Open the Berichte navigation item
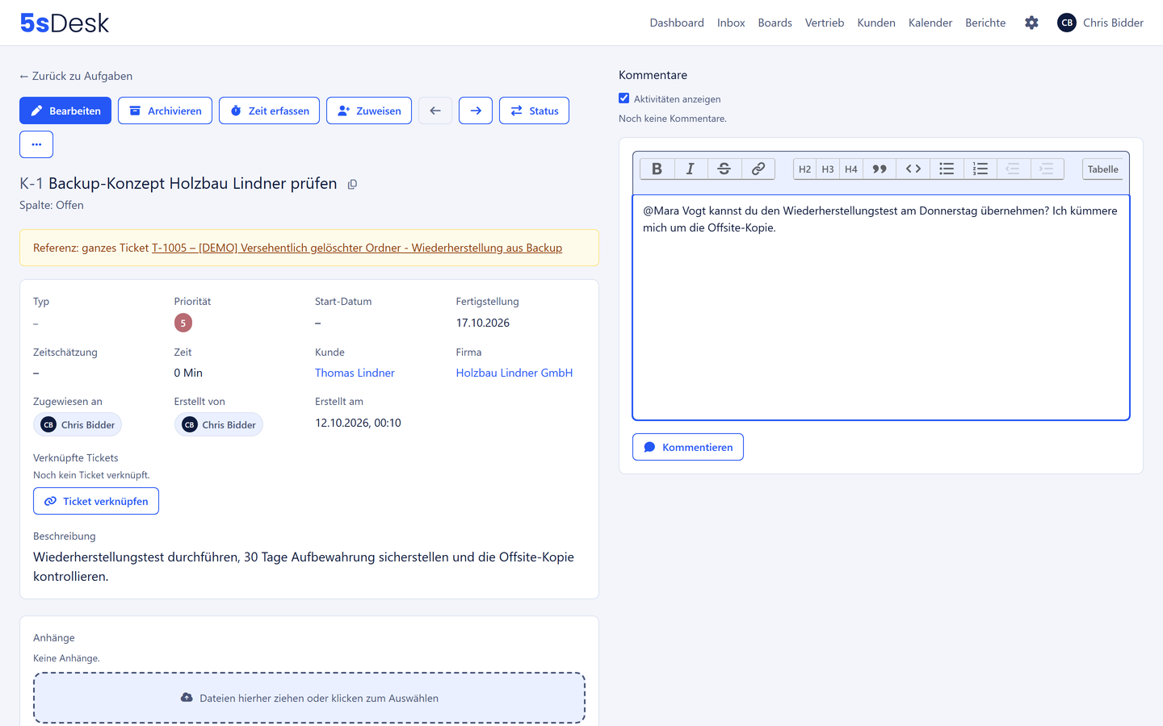 985,23
